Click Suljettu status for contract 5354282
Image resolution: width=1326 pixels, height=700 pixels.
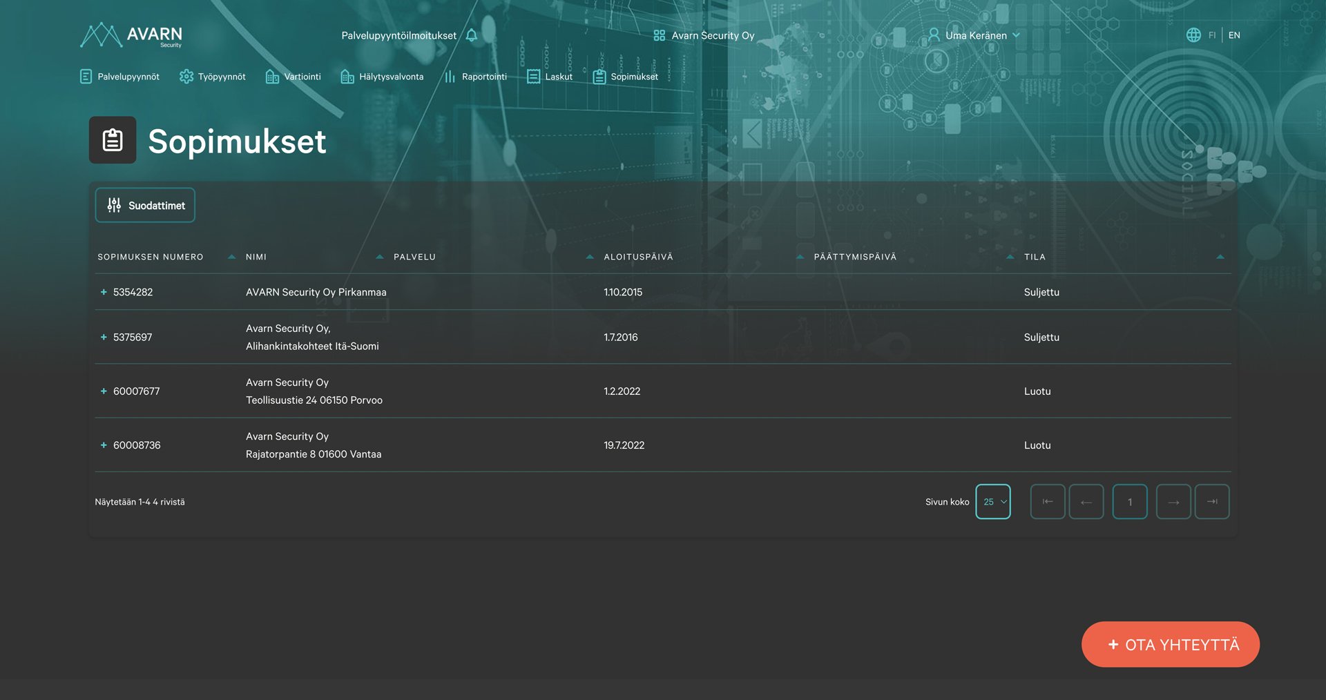click(x=1041, y=292)
